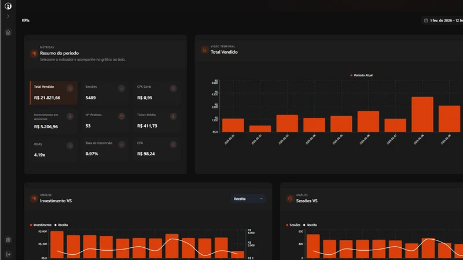Open the Home icon in the sidebar

tap(8, 32)
